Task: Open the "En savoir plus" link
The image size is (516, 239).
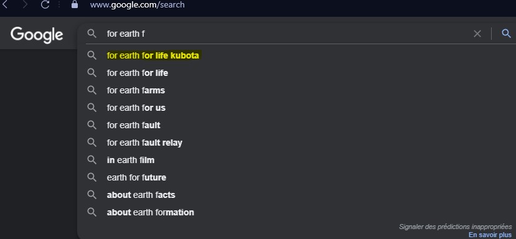Action: (x=490, y=235)
